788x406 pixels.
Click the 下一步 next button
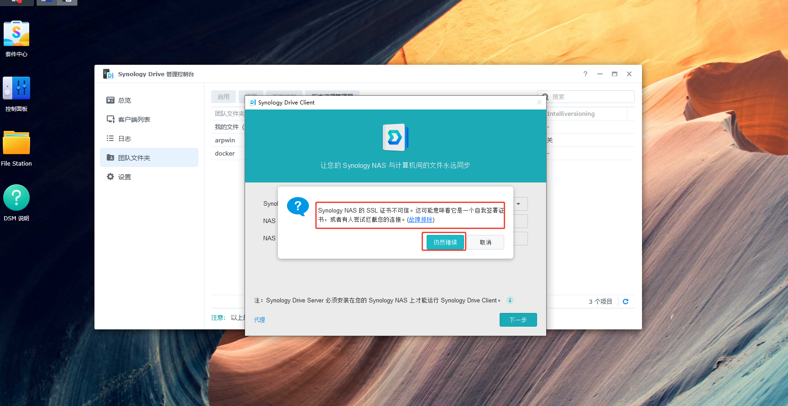point(518,320)
